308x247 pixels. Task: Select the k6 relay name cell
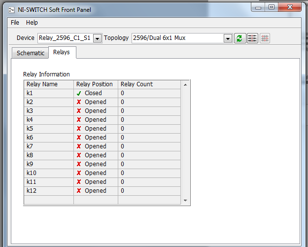click(x=49, y=138)
